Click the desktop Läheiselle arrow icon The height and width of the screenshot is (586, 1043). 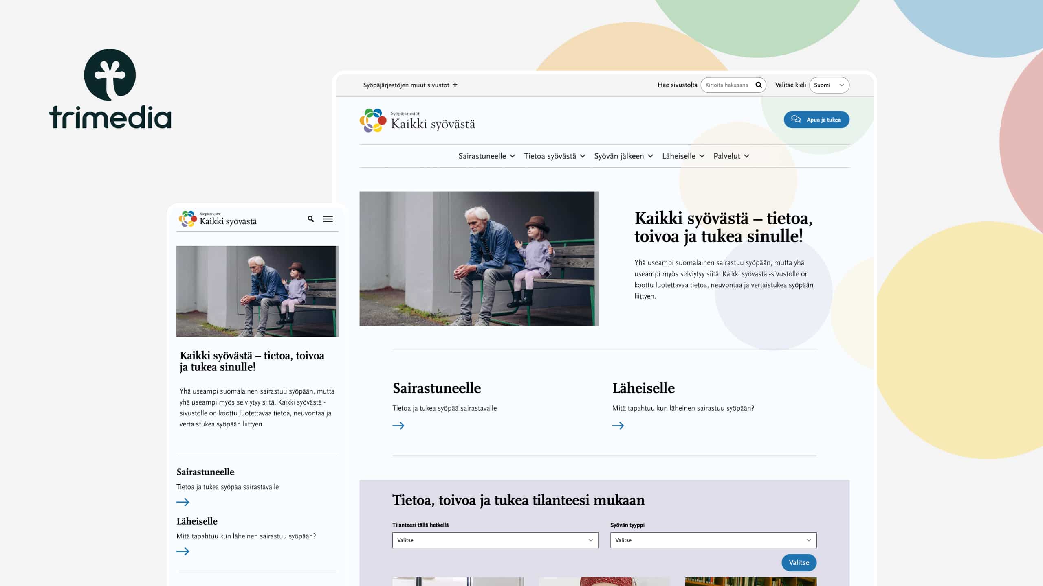[618, 426]
